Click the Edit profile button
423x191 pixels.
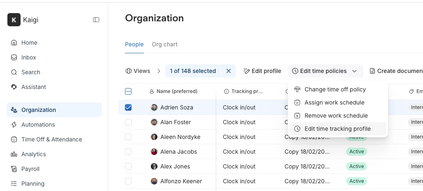pyautogui.click(x=262, y=71)
